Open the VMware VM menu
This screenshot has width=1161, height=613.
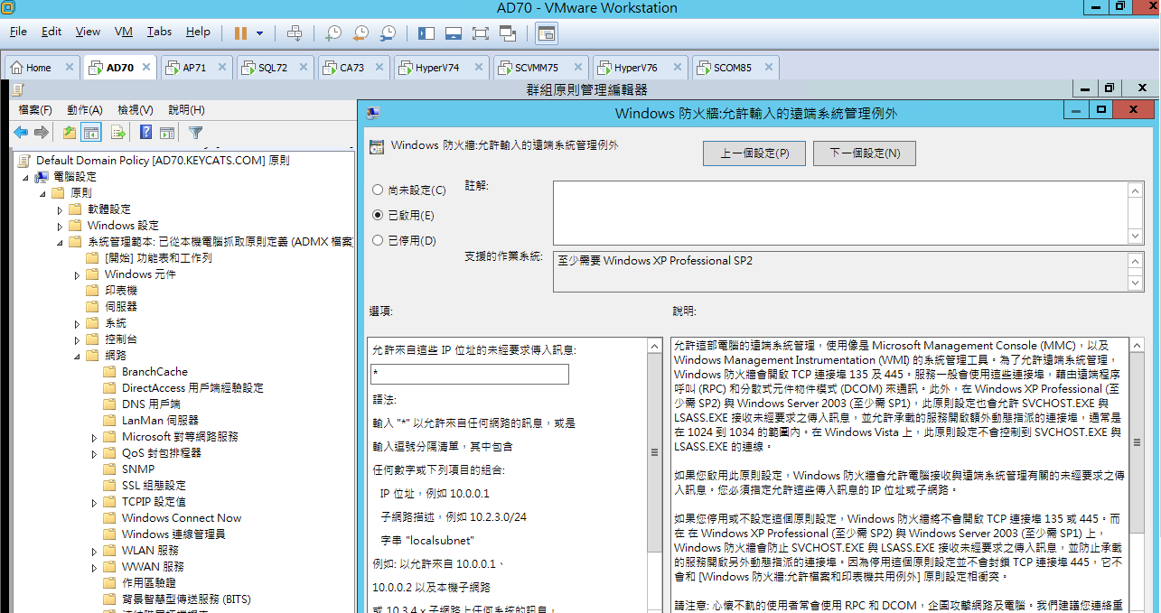124,32
